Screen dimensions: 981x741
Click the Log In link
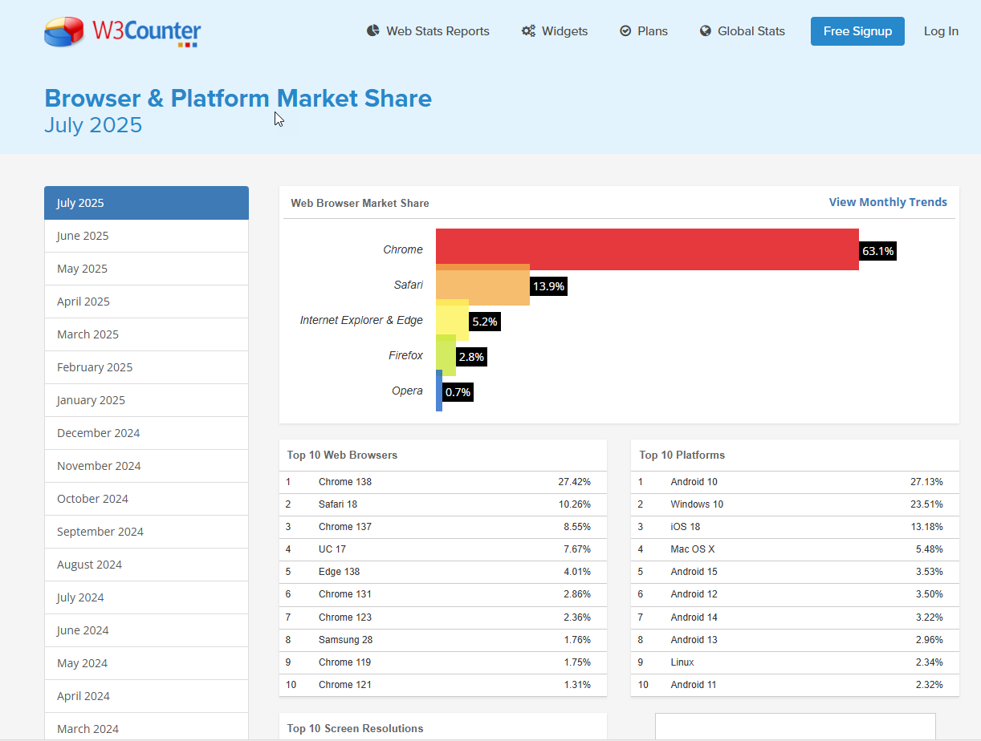(941, 31)
